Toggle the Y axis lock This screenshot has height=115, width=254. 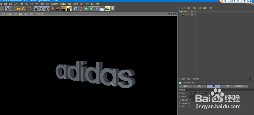tap(41, 9)
